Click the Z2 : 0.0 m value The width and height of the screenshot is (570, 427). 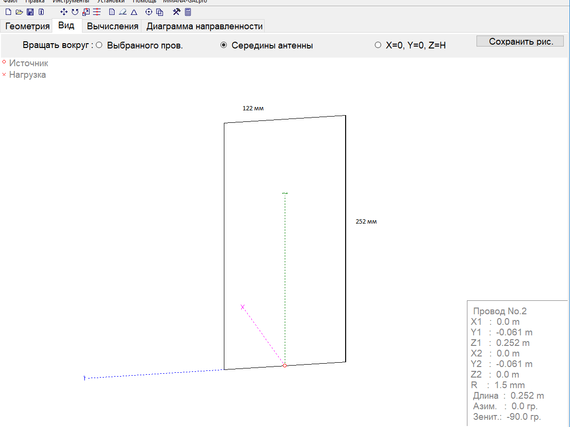click(495, 374)
